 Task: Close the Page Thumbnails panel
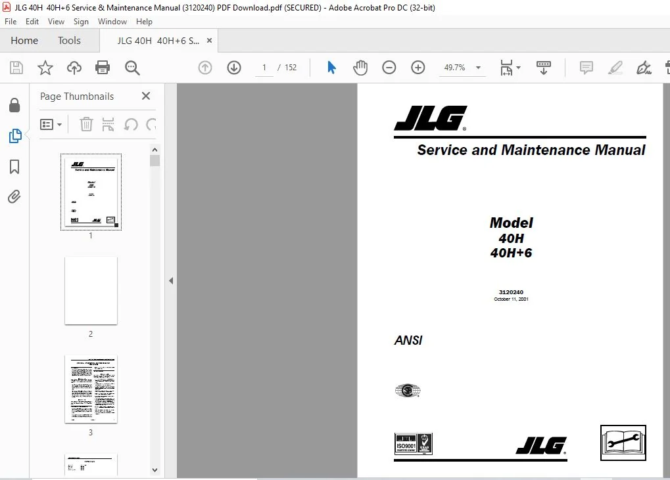click(x=146, y=96)
